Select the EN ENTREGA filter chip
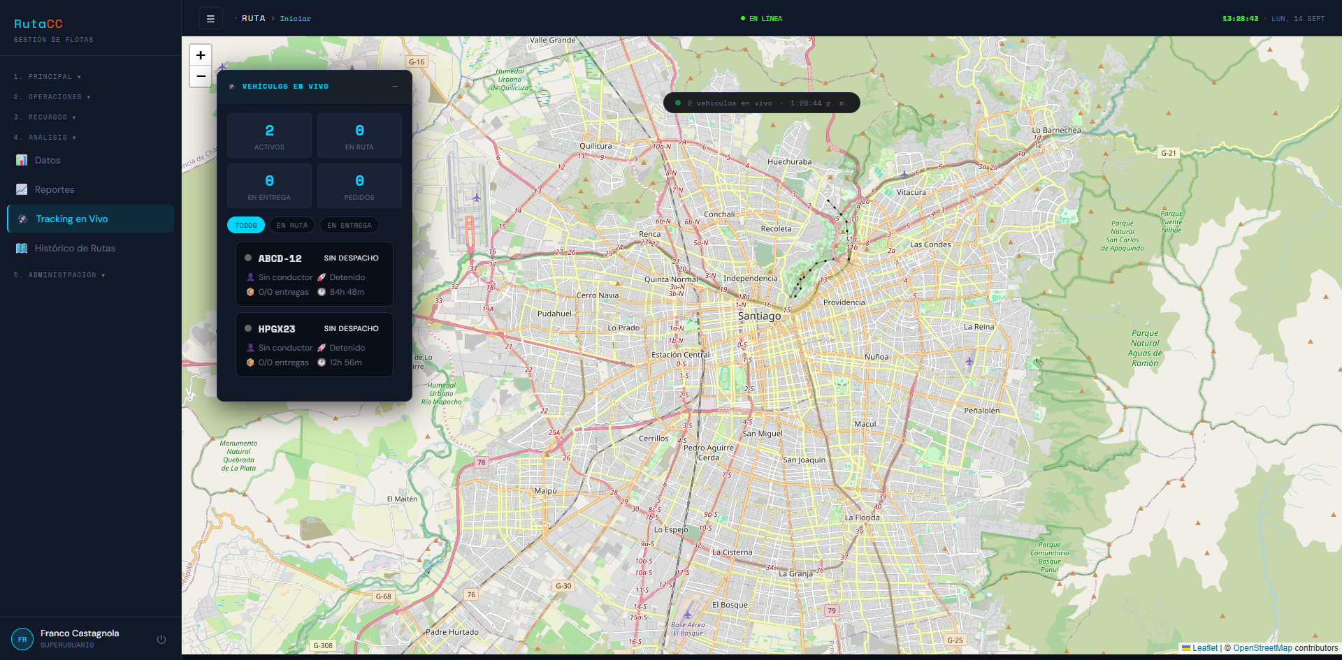Viewport: 1342px width, 660px height. click(x=349, y=225)
